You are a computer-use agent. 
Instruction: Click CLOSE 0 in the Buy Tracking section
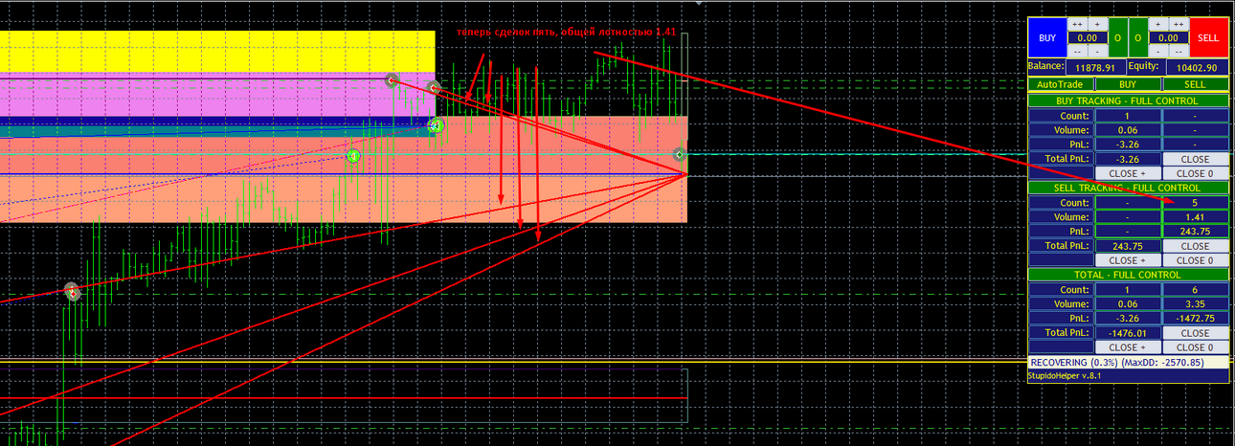(x=1196, y=173)
